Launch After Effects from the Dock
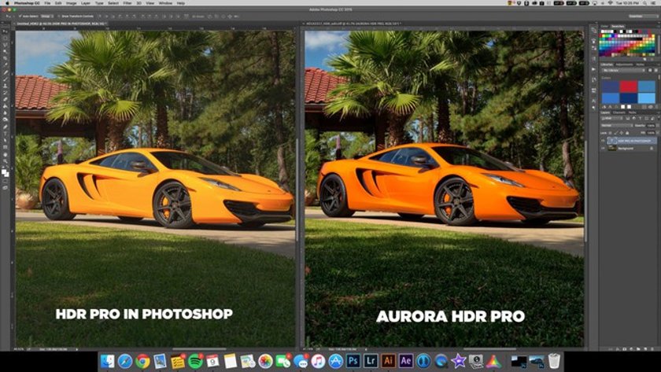661x372 pixels. tap(406, 361)
